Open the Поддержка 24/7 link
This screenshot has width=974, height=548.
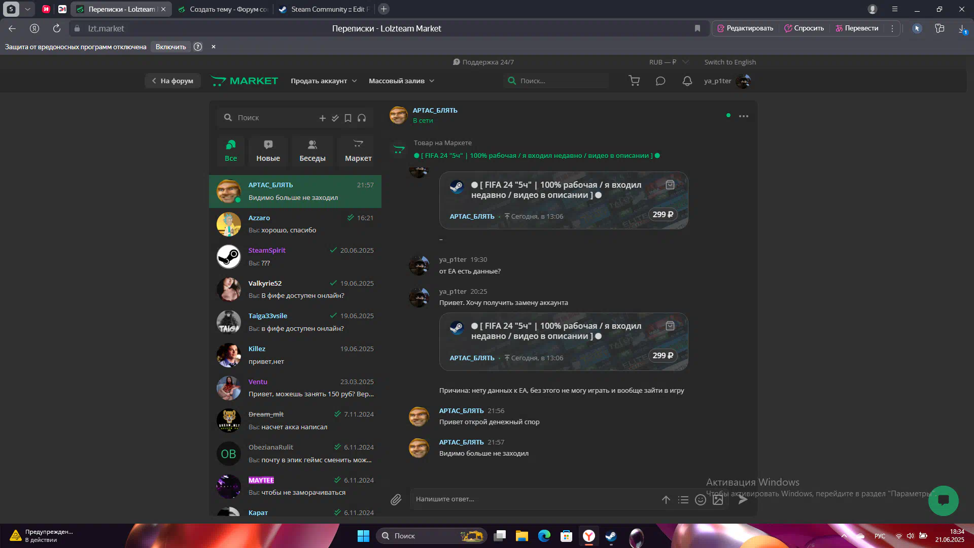click(x=483, y=62)
